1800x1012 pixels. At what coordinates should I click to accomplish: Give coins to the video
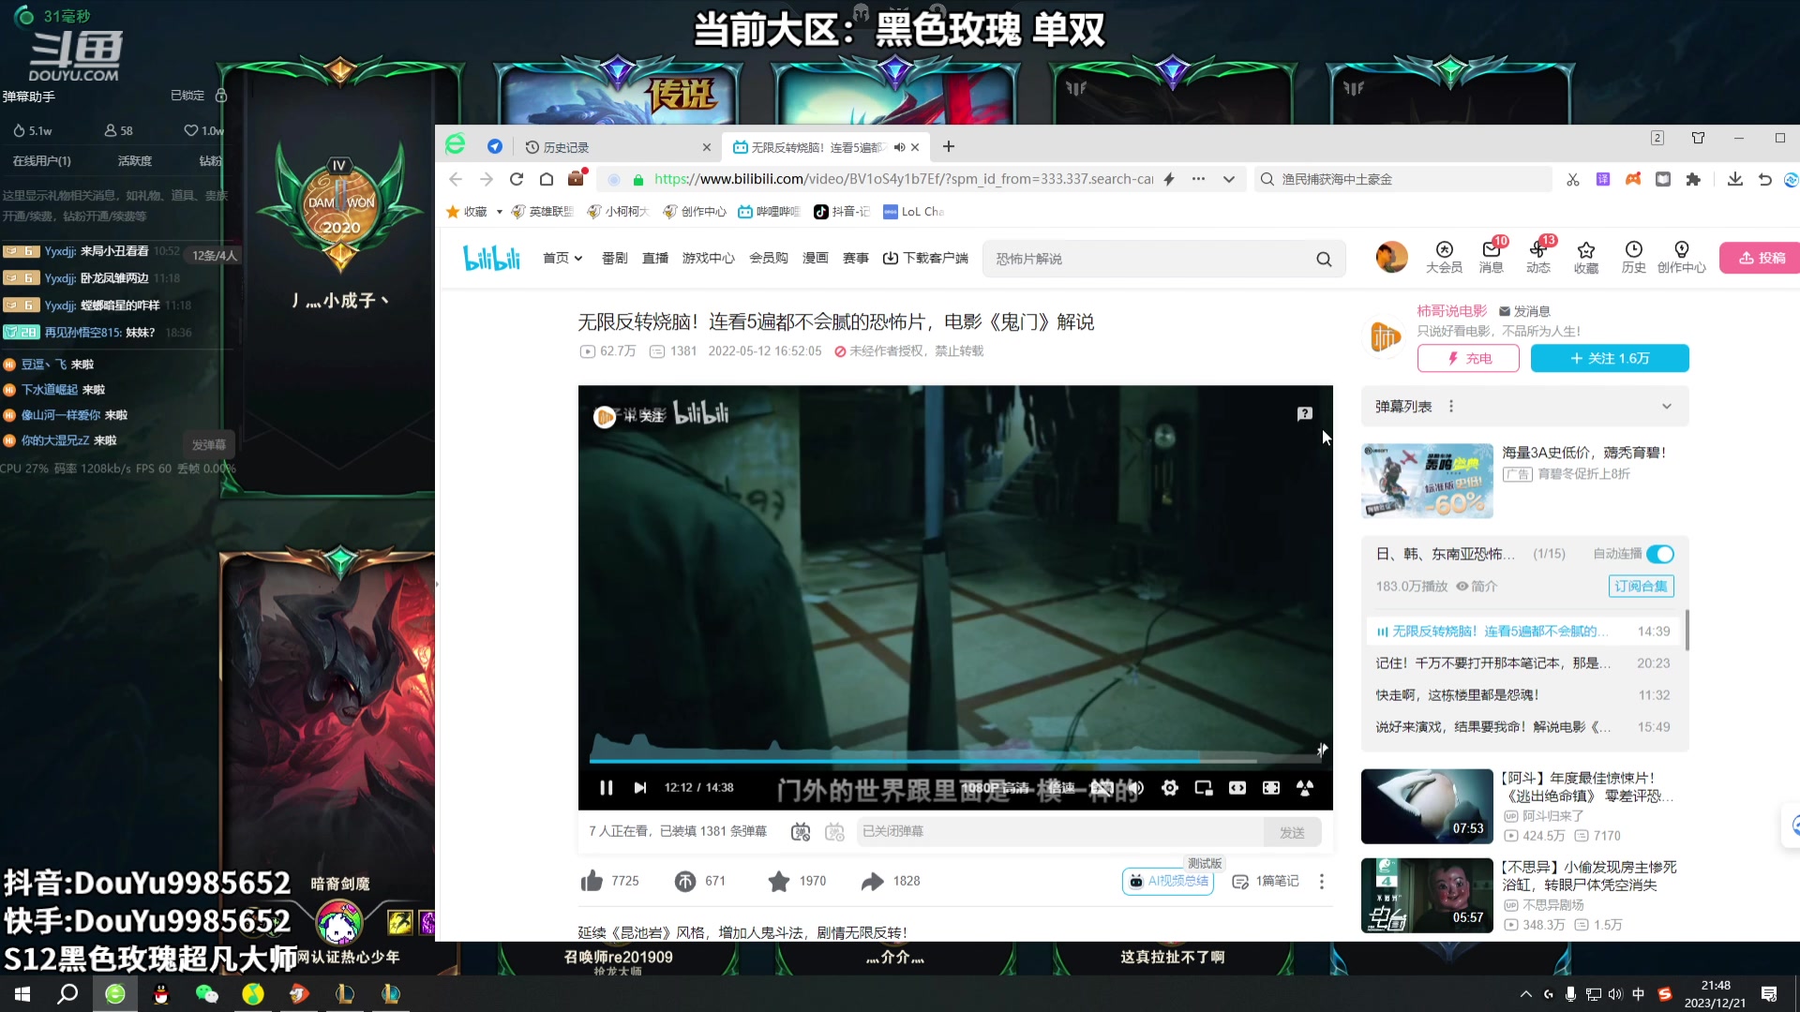(x=685, y=881)
